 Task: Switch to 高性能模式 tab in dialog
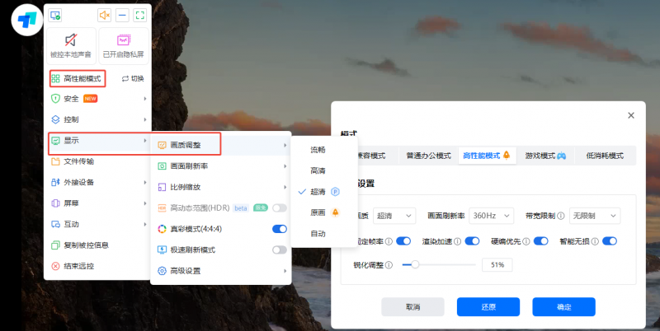pyautogui.click(x=487, y=156)
